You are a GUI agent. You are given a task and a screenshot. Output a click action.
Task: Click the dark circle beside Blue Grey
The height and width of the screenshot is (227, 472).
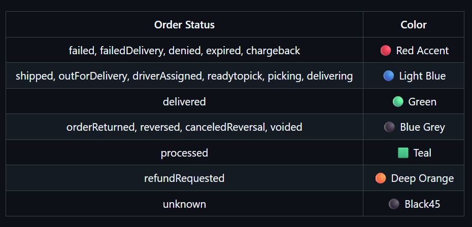click(x=389, y=127)
